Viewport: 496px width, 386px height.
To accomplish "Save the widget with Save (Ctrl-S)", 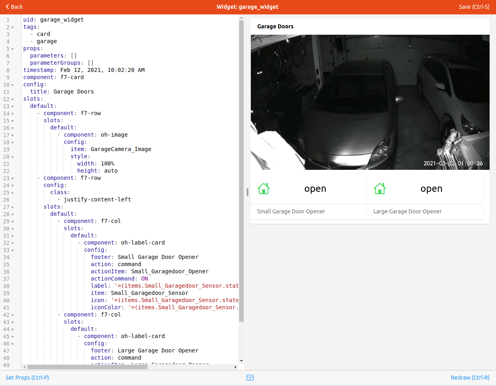I will point(474,6).
